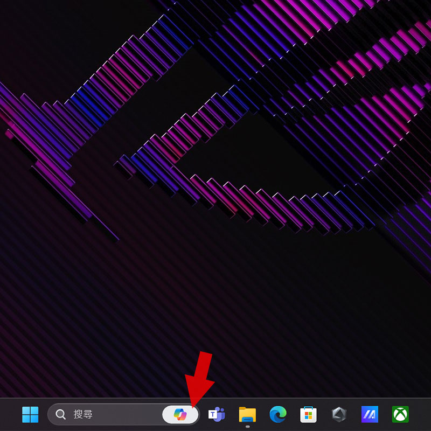Click the File Explorer running indicator
This screenshot has width=431, height=431.
coord(247,427)
